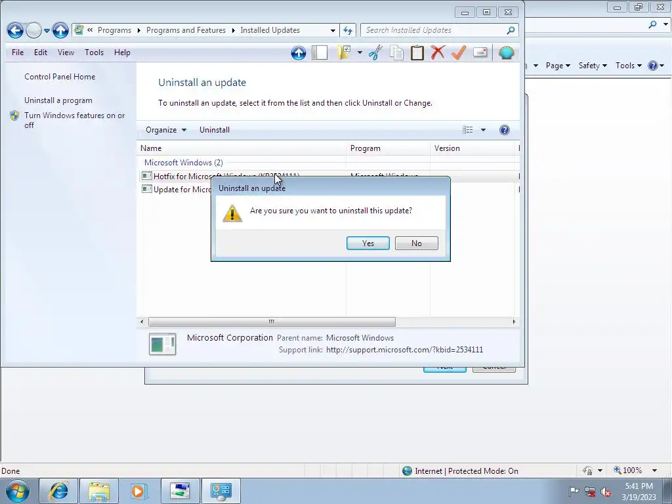The height and width of the screenshot is (504, 672).
Task: Click the Refresh icon beside address bar
Action: click(x=348, y=30)
